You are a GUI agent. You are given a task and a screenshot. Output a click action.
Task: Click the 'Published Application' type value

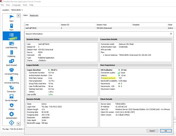click(46, 58)
